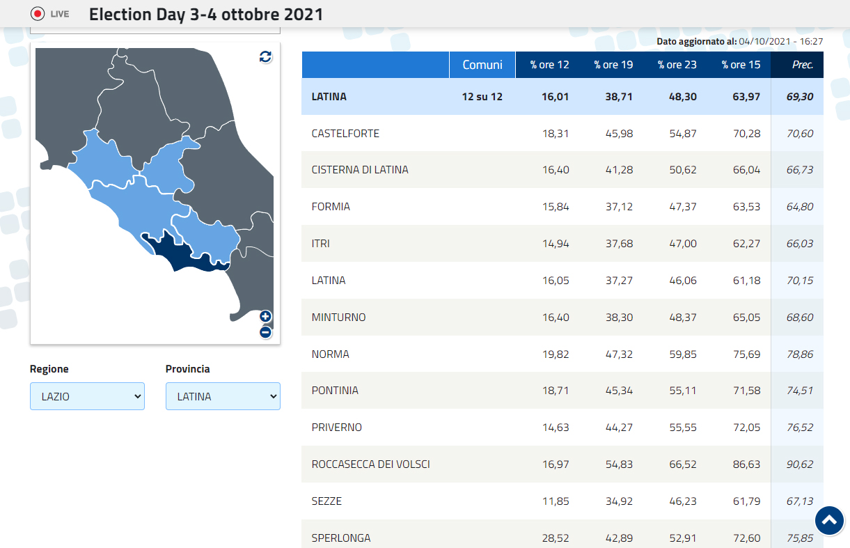This screenshot has width=850, height=548.
Task: Click the % ore 19 column header
Action: pyautogui.click(x=613, y=65)
